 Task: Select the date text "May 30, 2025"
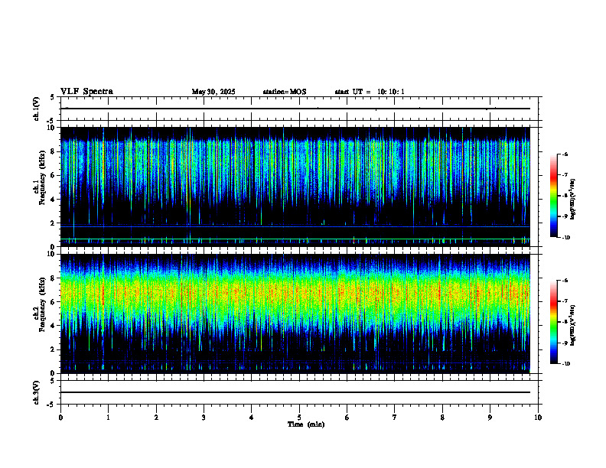(x=213, y=92)
